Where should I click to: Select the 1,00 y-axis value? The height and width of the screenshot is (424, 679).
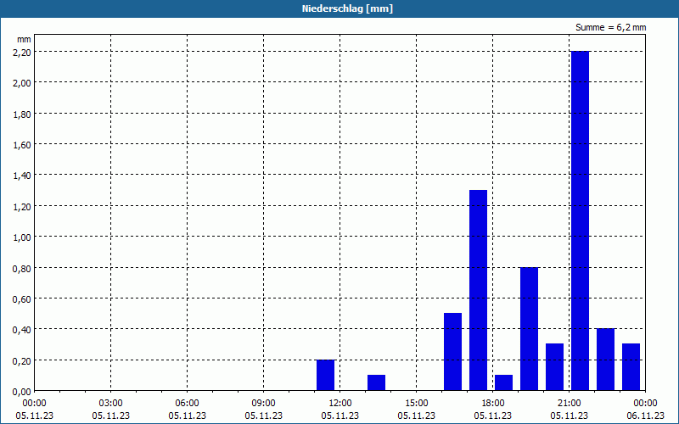(x=22, y=237)
